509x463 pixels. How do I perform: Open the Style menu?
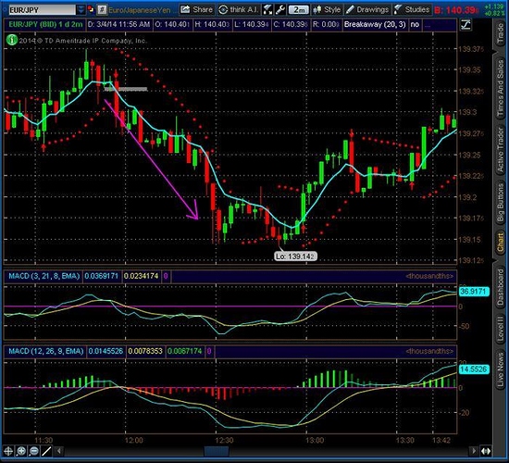328,9
